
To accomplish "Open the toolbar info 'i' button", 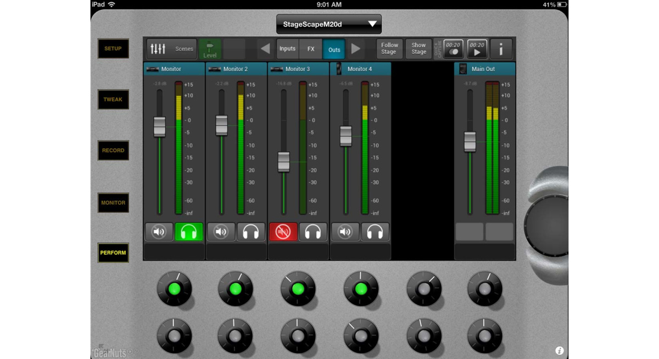I will (x=501, y=49).
